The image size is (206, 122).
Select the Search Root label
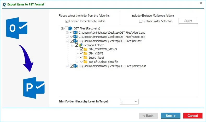(x=96, y=58)
